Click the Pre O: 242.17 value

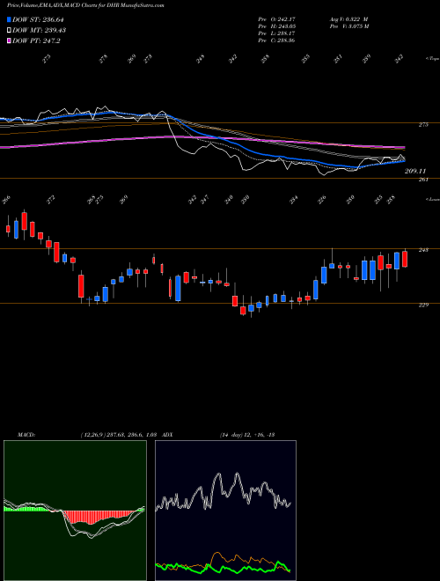pyautogui.click(x=276, y=19)
